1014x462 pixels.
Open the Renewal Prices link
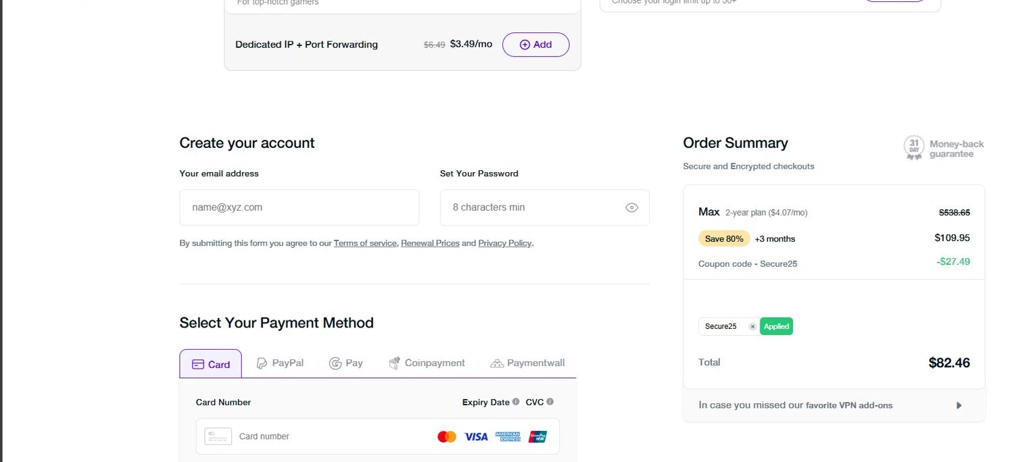430,243
